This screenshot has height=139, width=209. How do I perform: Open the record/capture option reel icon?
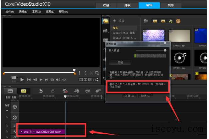pyautogui.click(x=65, y=91)
